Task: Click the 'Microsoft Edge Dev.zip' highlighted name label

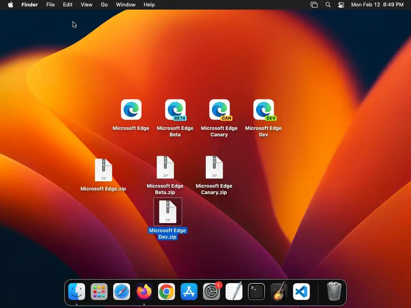Action: 167,234
